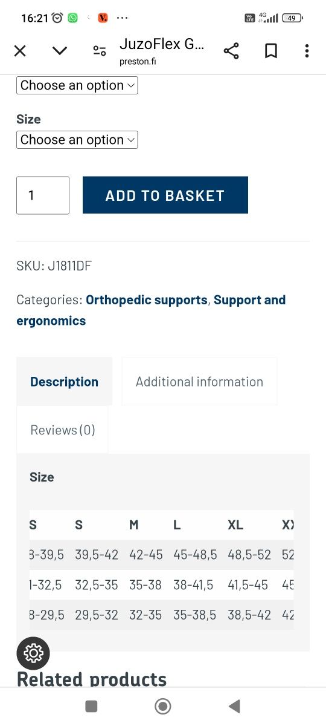Open the Reviews (0) tab
Screen dimensions: 326x726
[x=63, y=430]
